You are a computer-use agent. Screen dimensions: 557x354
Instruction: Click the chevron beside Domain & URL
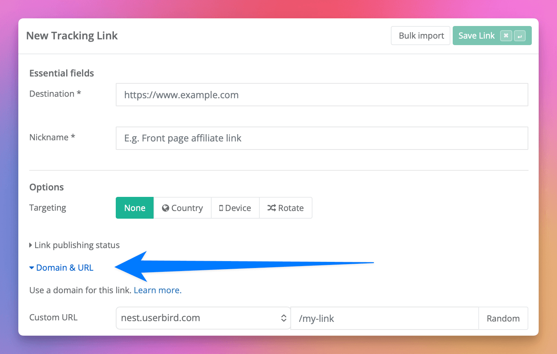31,268
